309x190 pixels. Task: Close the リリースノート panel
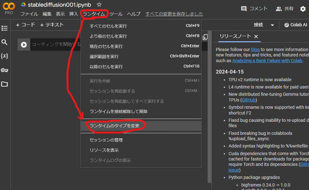256,37
